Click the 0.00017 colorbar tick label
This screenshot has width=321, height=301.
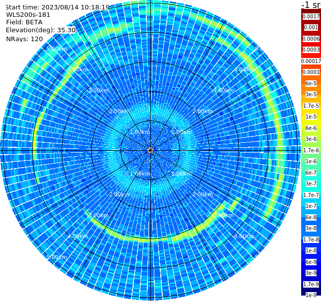pyautogui.click(x=311, y=61)
